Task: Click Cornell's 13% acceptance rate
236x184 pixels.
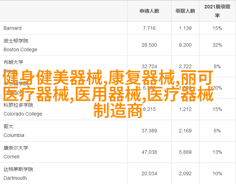Action: click(x=217, y=152)
